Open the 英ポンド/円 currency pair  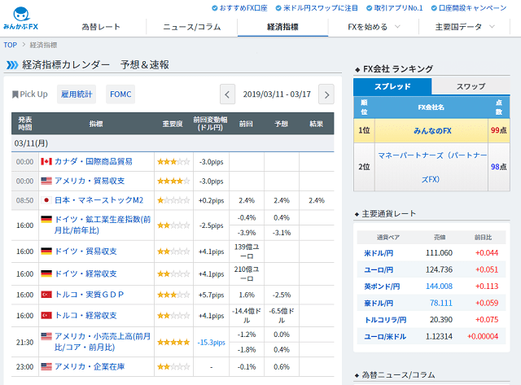(x=382, y=287)
